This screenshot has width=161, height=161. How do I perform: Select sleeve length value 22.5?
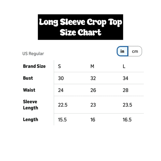(63, 105)
